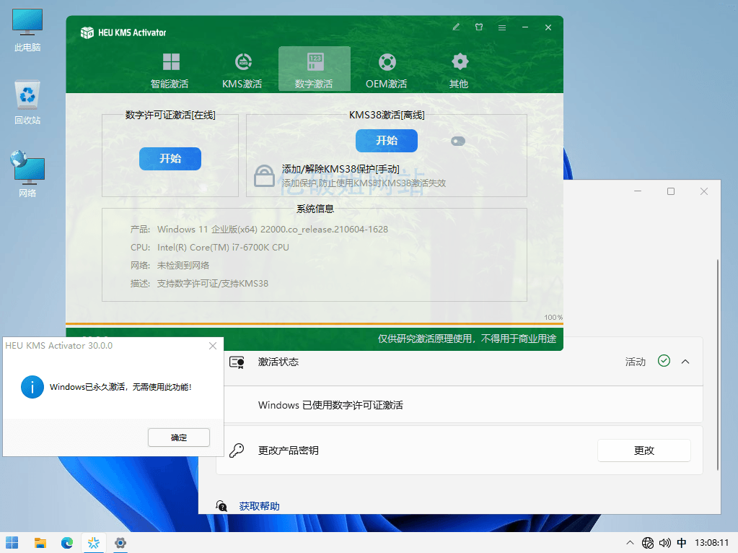Click the taskbar clock 13:08:11
This screenshot has height=553, width=738.
[x=711, y=543]
